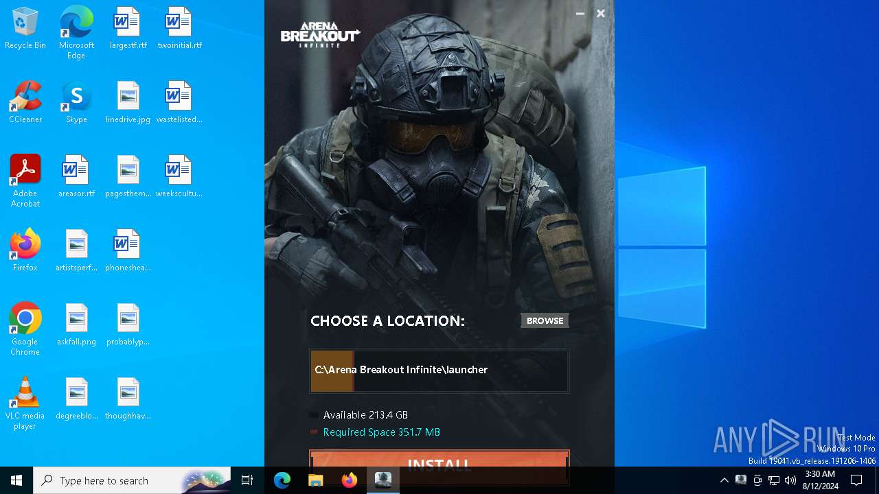Minimize the Arena Breakout installer window
Image resolution: width=879 pixels, height=494 pixels.
(580, 13)
